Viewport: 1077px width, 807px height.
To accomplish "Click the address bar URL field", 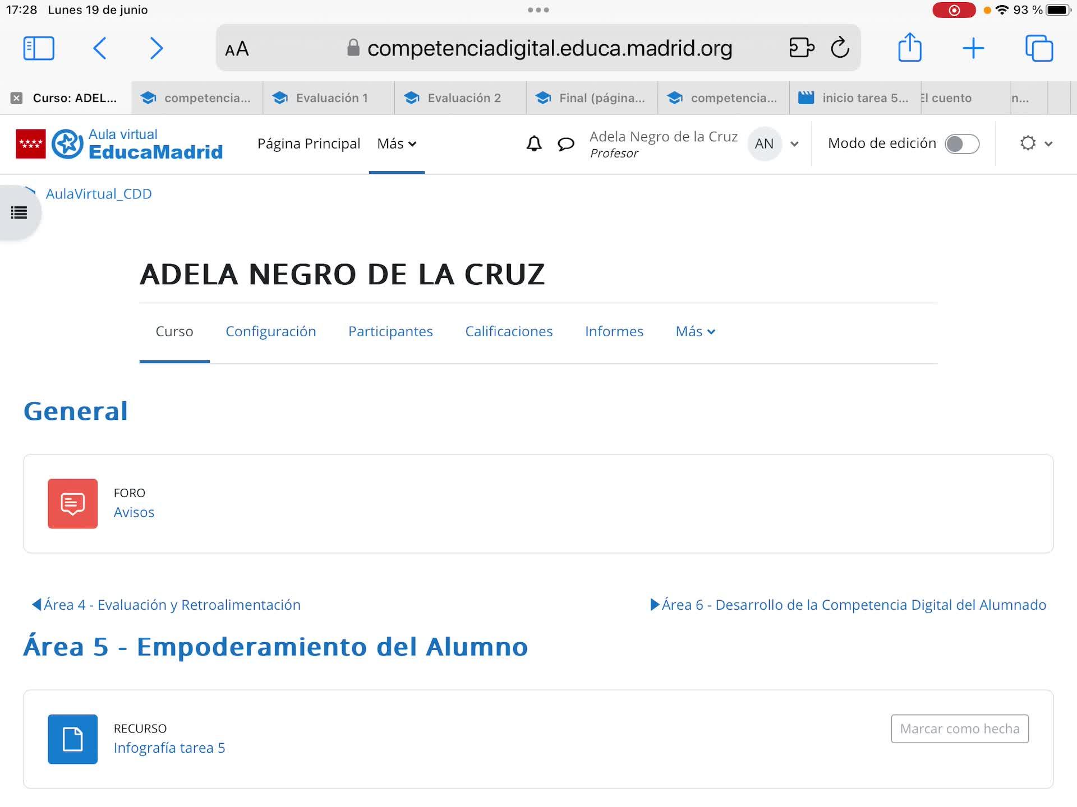I will coord(549,48).
